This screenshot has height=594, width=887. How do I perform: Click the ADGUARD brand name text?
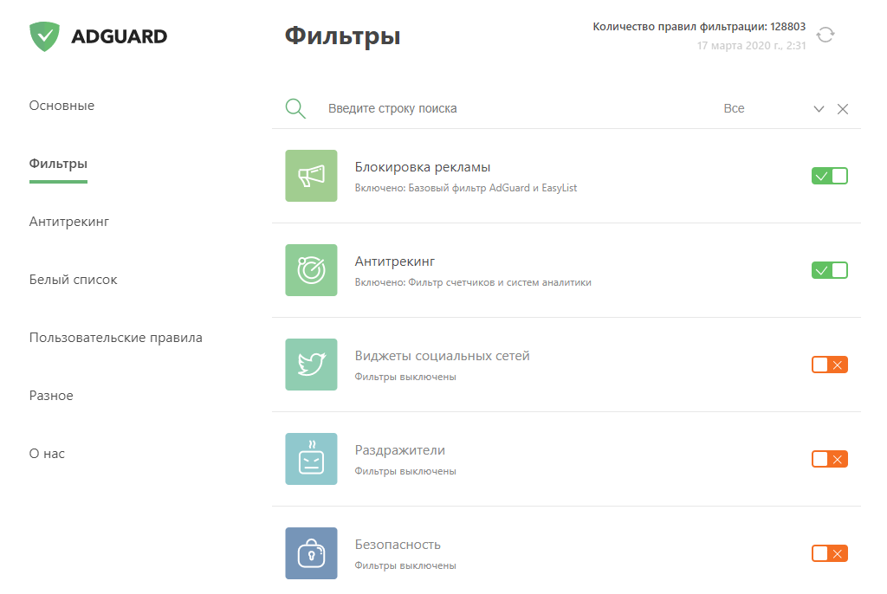(x=119, y=36)
